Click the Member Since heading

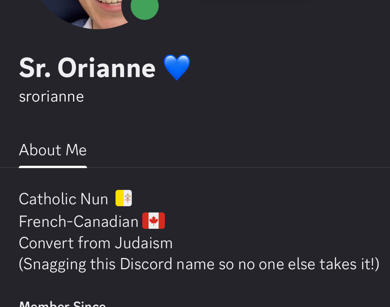click(x=63, y=304)
